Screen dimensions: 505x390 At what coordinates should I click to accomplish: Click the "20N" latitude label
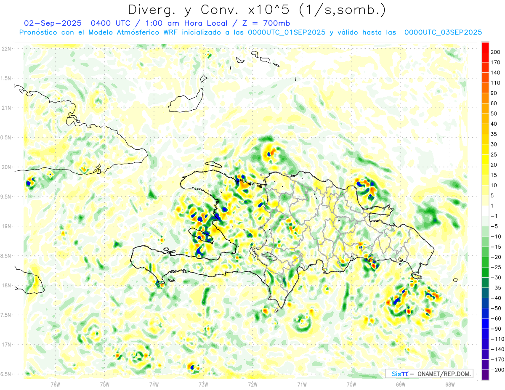(x=6, y=167)
